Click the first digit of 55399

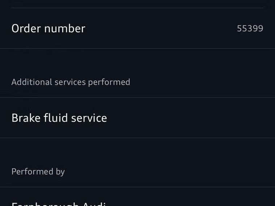pos(239,28)
